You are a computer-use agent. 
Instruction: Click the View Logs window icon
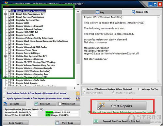pos(57,123)
